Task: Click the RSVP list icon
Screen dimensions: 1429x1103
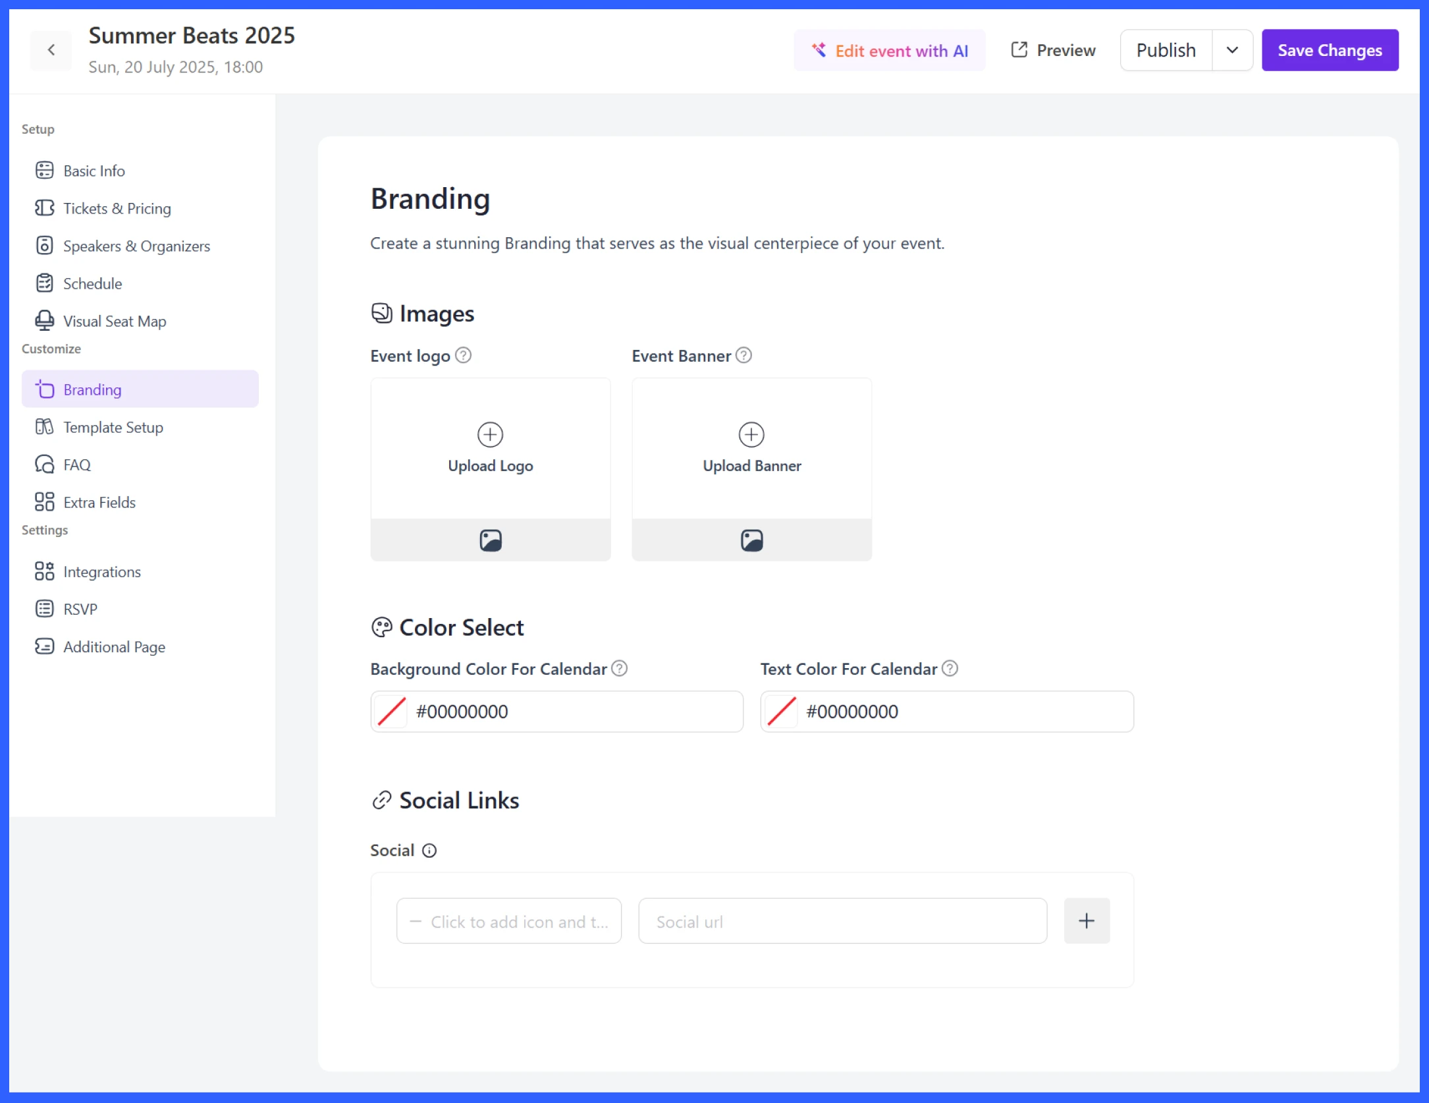Action: 44,609
